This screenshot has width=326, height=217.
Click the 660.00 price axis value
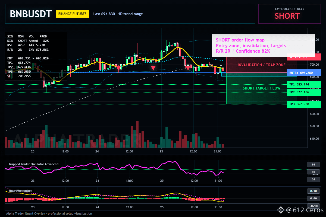[314, 114]
